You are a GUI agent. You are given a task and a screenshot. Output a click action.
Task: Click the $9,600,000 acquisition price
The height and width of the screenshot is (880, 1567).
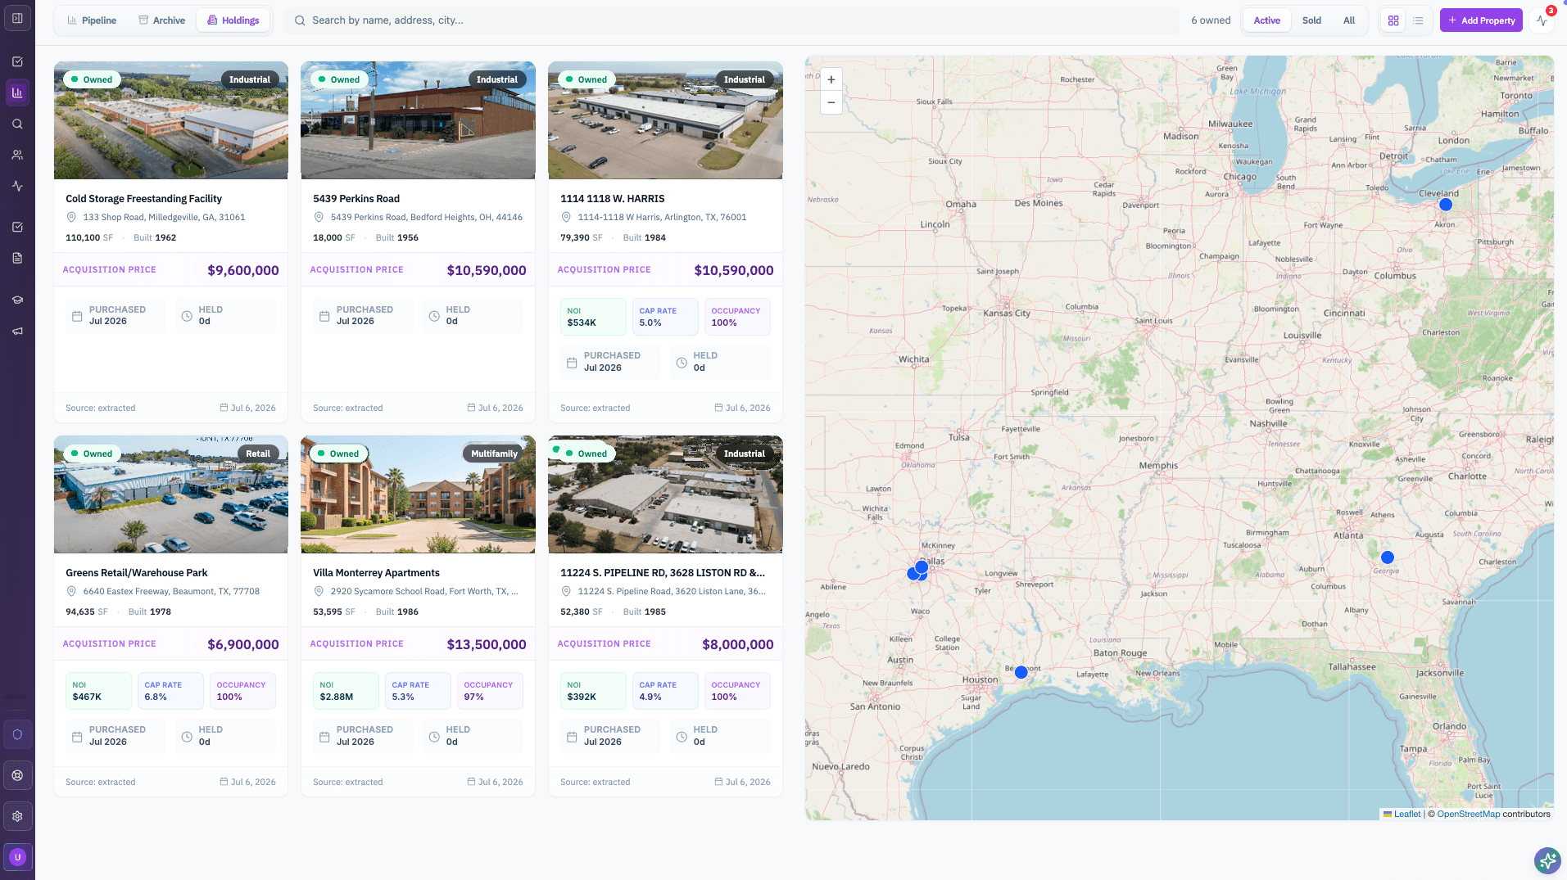click(x=243, y=270)
